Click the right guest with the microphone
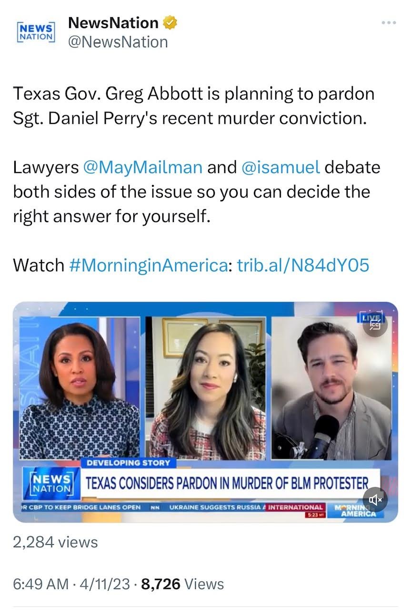The image size is (411, 610). click(x=331, y=387)
